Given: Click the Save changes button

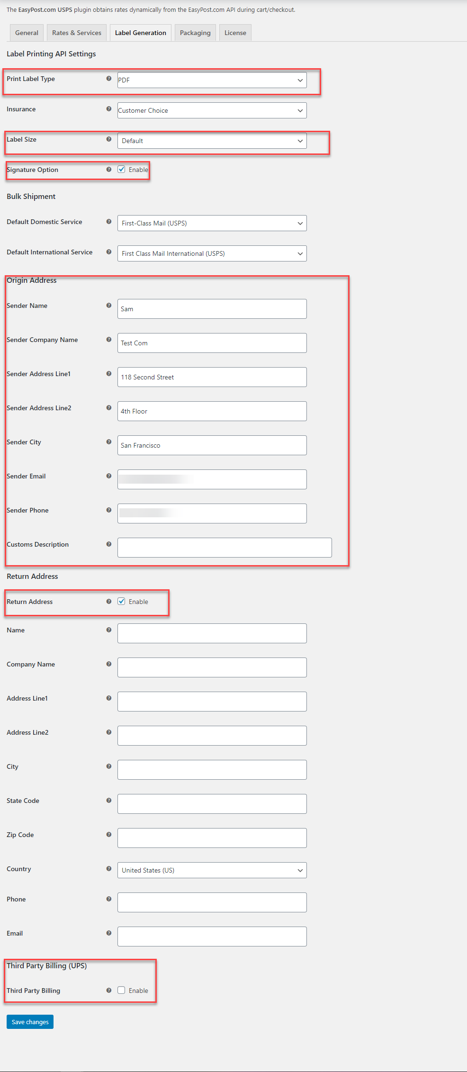Looking at the screenshot, I should pyautogui.click(x=30, y=1022).
